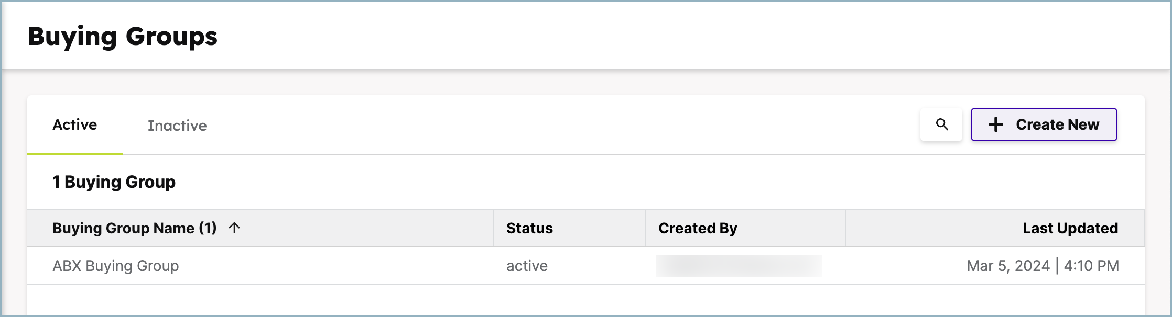The width and height of the screenshot is (1172, 317).
Task: Click the green underline beneath Active
Action: pos(75,154)
